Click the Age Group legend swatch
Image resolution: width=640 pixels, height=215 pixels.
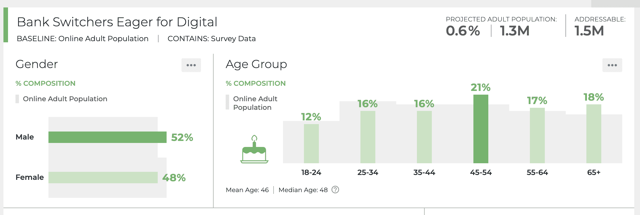click(227, 102)
